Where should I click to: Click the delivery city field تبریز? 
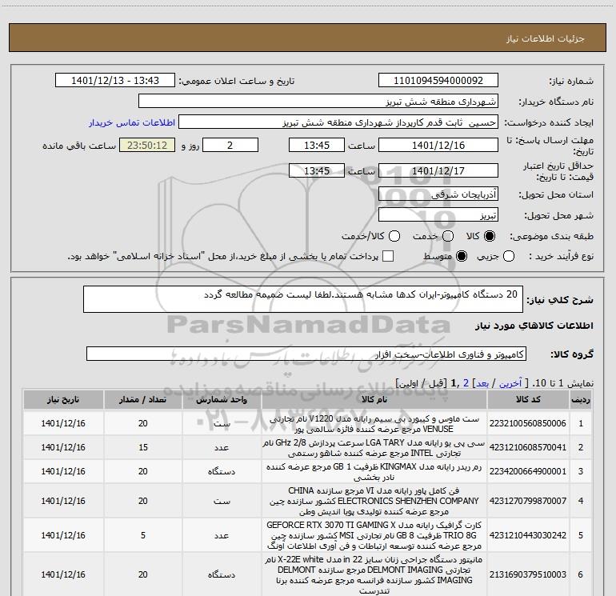pos(438,214)
